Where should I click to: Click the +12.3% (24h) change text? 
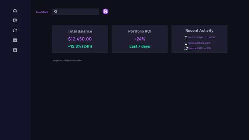[80, 46]
